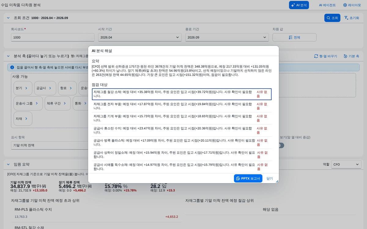
Task: Click the info icon in hint banner
Action: [x=12, y=67]
